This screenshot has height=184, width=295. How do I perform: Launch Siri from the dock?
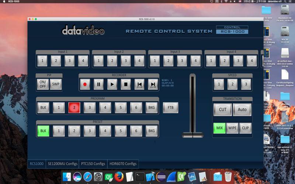pyautogui.click(x=77, y=177)
